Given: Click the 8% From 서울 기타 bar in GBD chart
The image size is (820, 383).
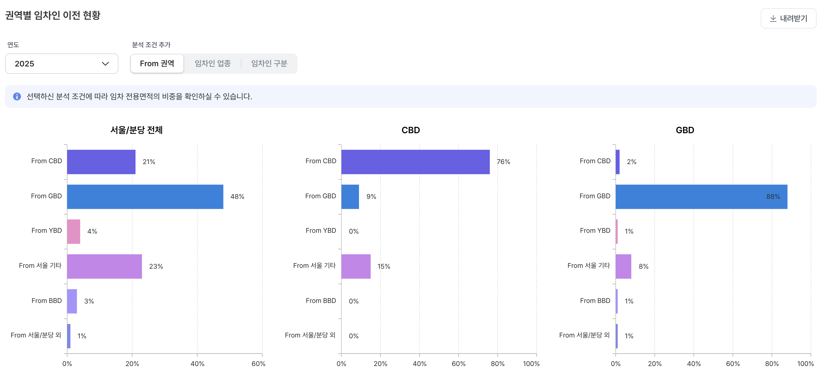Looking at the screenshot, I should click(x=623, y=266).
